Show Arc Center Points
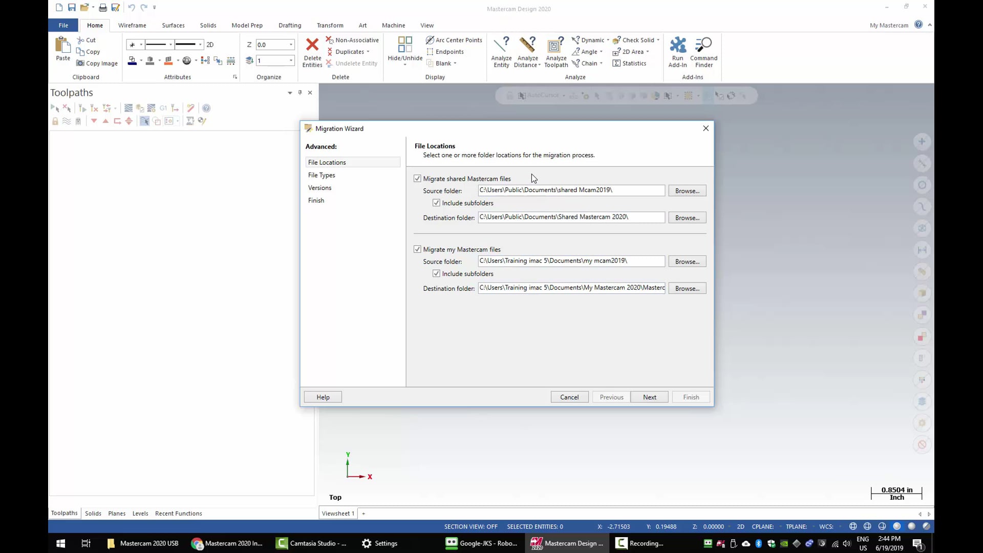Image resolution: width=983 pixels, height=553 pixels. point(454,40)
